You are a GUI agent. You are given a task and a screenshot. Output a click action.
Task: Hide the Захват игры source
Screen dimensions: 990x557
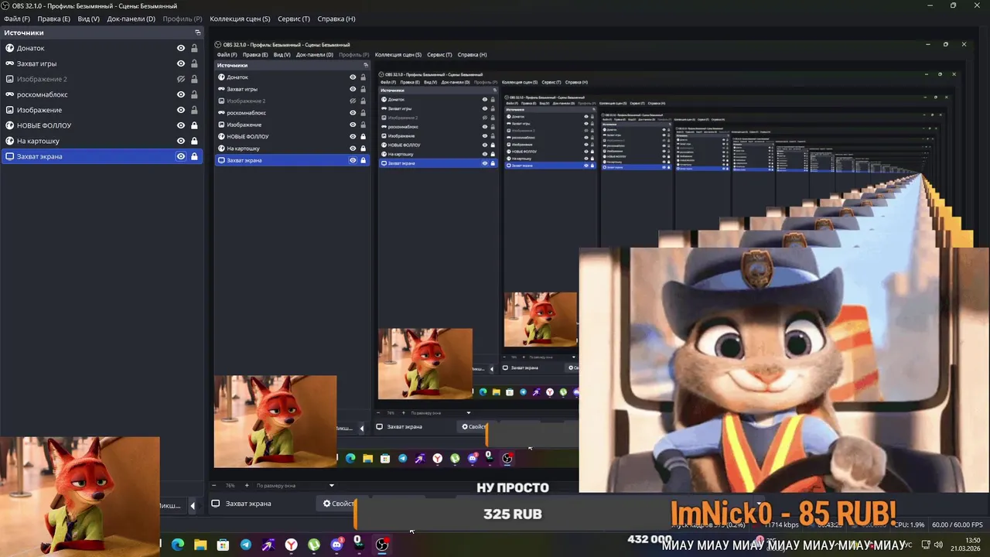point(181,63)
